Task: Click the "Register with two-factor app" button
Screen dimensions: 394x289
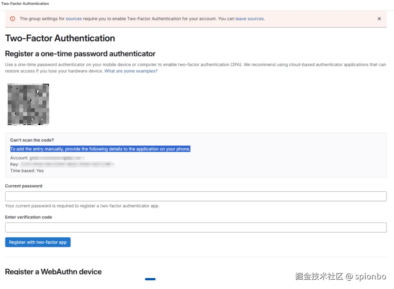Action: tap(38, 242)
